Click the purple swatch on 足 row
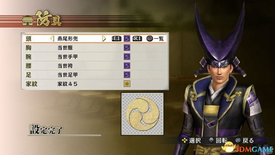 pyautogui.click(x=127, y=75)
